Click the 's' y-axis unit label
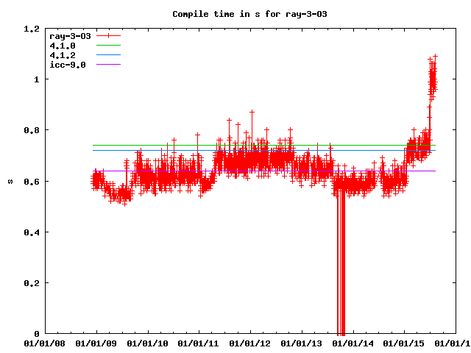Image resolution: width=471 pixels, height=353 pixels. coord(10,181)
